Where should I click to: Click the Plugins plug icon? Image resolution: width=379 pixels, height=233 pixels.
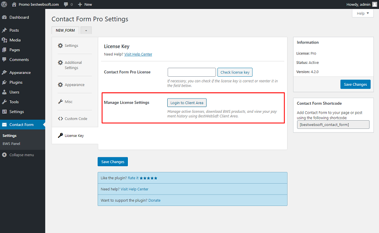point(4,82)
